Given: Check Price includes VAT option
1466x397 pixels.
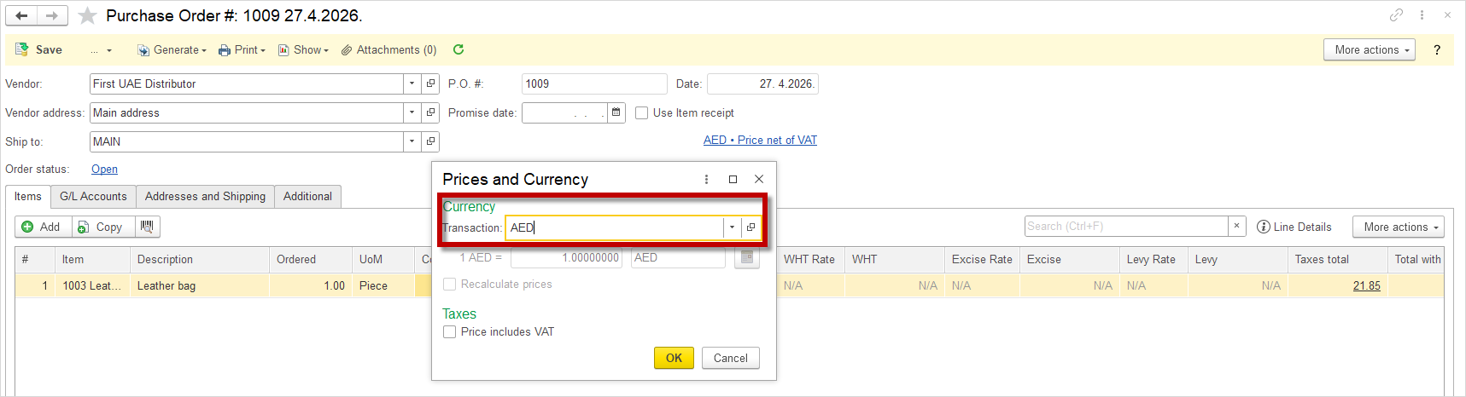Looking at the screenshot, I should [450, 331].
